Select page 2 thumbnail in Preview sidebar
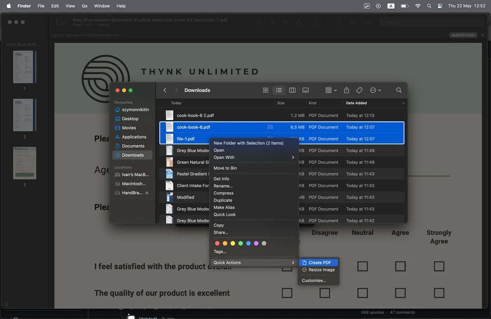The height and width of the screenshot is (319, 491). click(x=24, y=115)
